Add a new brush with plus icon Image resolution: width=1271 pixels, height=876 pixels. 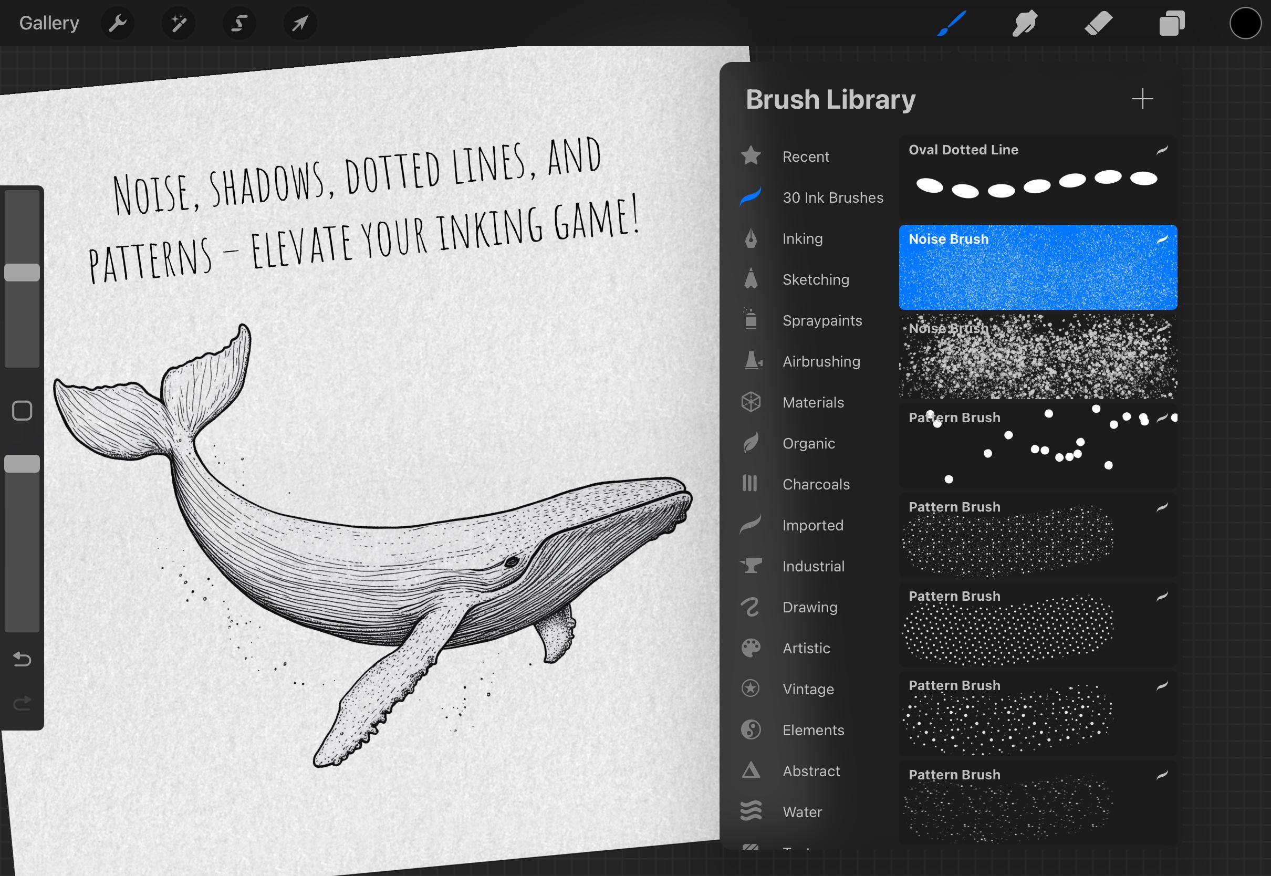click(x=1142, y=99)
